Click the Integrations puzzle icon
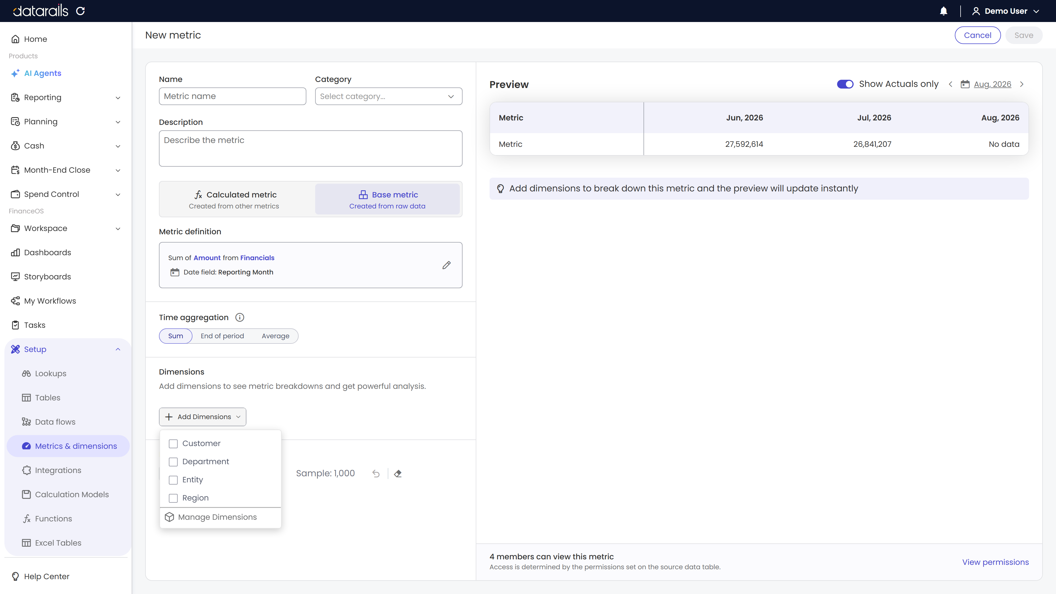This screenshot has height=594, width=1056. point(26,470)
